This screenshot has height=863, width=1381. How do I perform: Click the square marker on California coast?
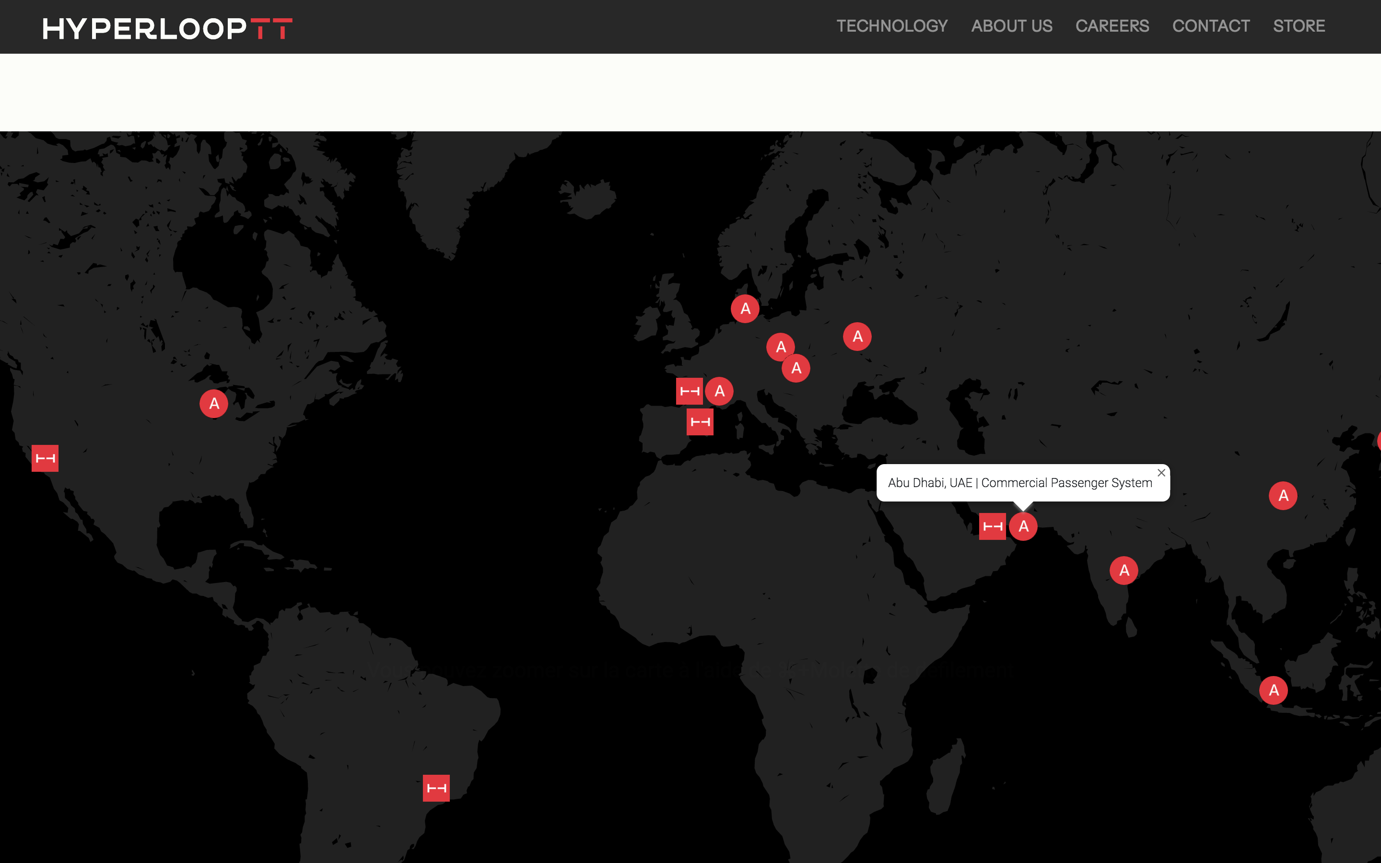pyautogui.click(x=45, y=458)
